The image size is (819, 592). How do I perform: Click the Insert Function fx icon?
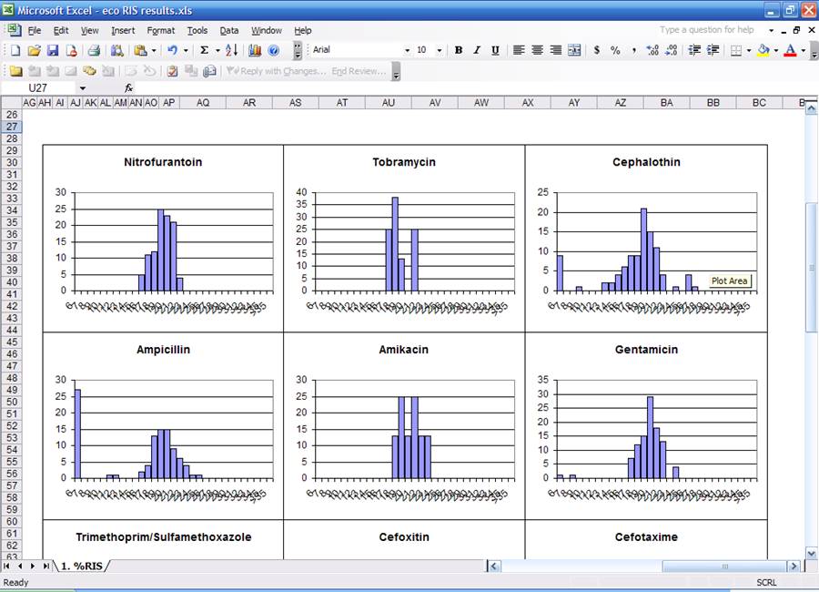point(129,87)
